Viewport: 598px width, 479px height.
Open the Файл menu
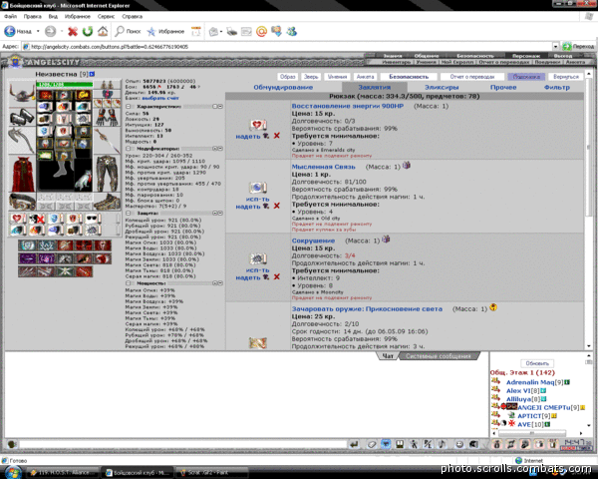click(10, 16)
